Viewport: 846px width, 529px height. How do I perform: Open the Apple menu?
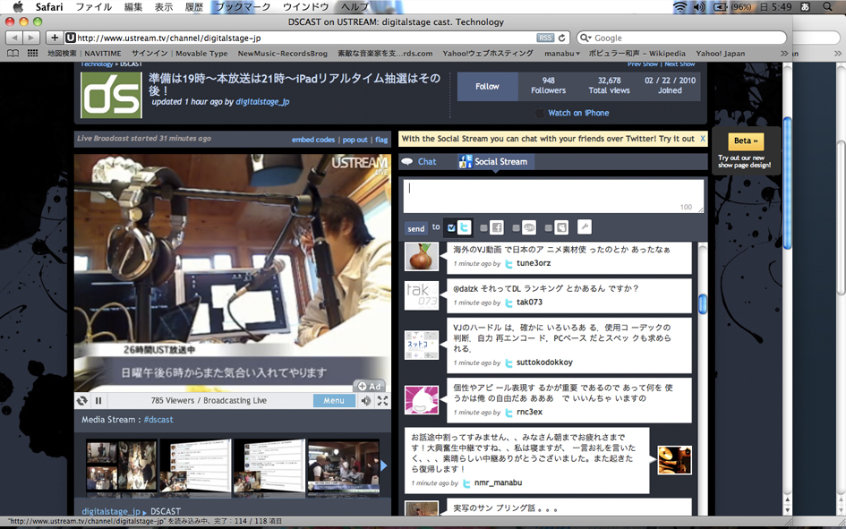(18, 7)
